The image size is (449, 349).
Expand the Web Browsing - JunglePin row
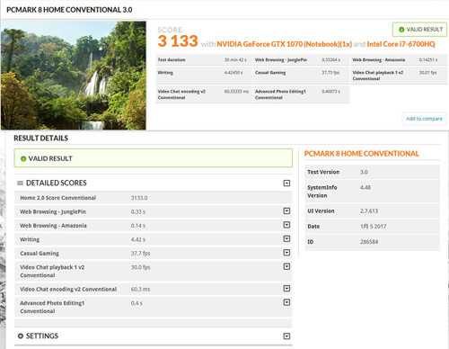[286, 211]
